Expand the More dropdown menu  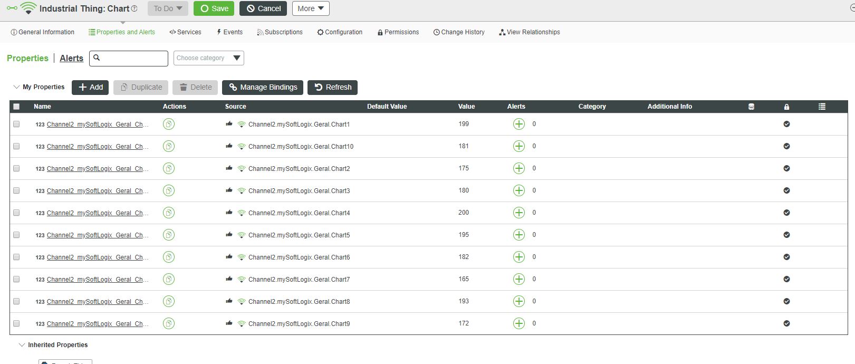click(311, 8)
